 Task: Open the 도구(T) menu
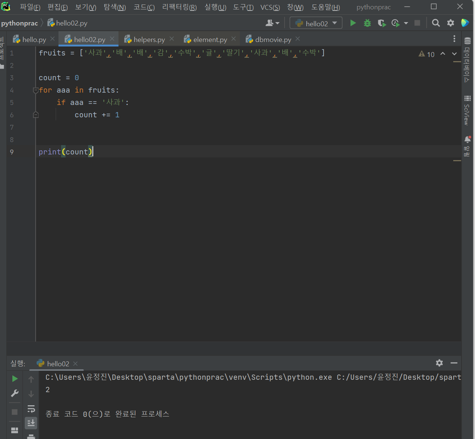[x=243, y=7]
